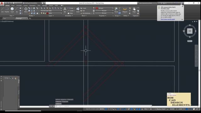Image resolution: width=201 pixels, height=113 pixels.
Task: Open the Unsaved Layer State dropdown
Action: pos(51,11)
